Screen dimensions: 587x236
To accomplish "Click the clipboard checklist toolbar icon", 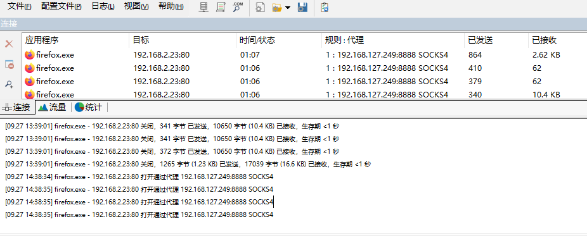I will (325, 7).
